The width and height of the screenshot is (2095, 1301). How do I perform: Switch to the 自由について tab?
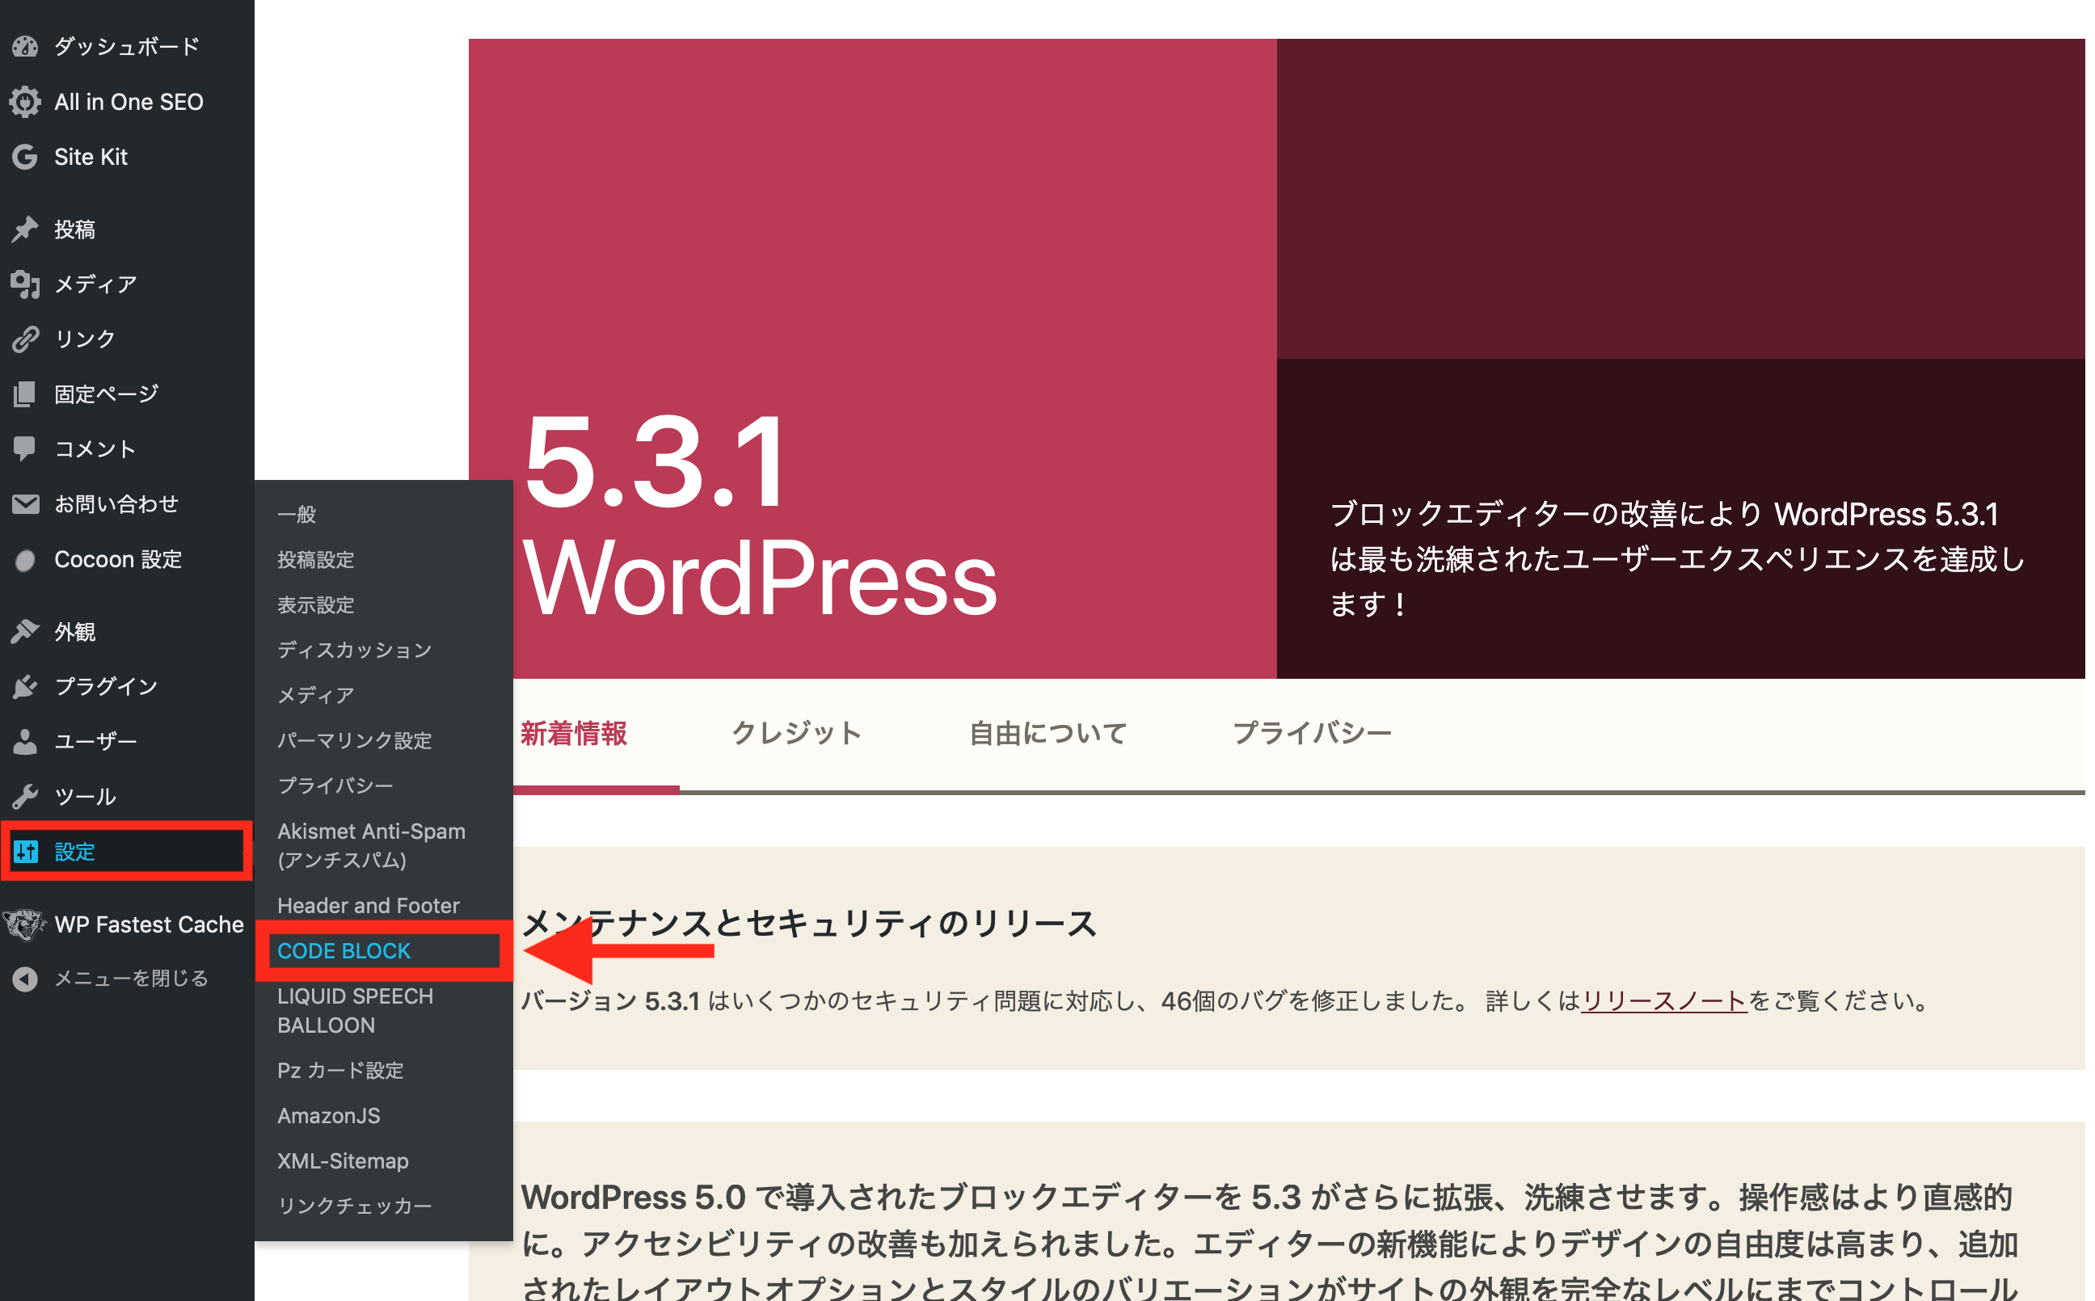[1048, 734]
